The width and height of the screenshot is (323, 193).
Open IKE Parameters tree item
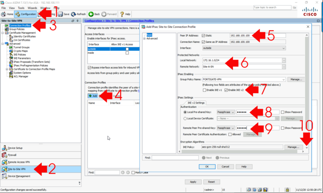pyautogui.click(x=22, y=58)
